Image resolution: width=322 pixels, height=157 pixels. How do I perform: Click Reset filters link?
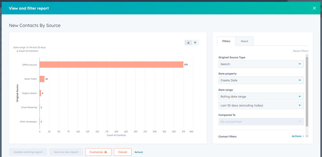[x=301, y=51]
